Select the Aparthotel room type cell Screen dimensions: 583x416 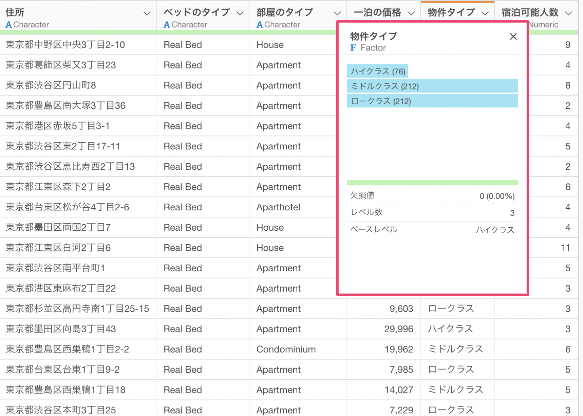tap(278, 207)
